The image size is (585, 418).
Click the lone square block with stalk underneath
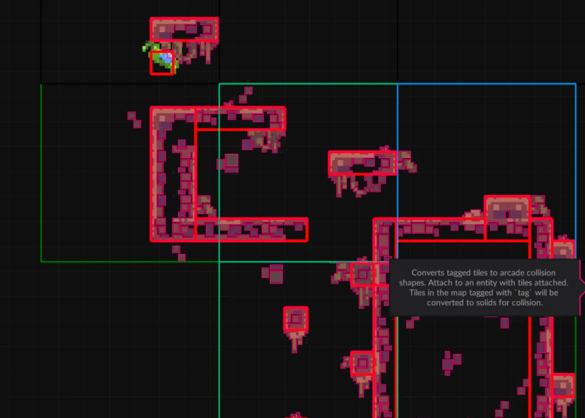point(296,319)
